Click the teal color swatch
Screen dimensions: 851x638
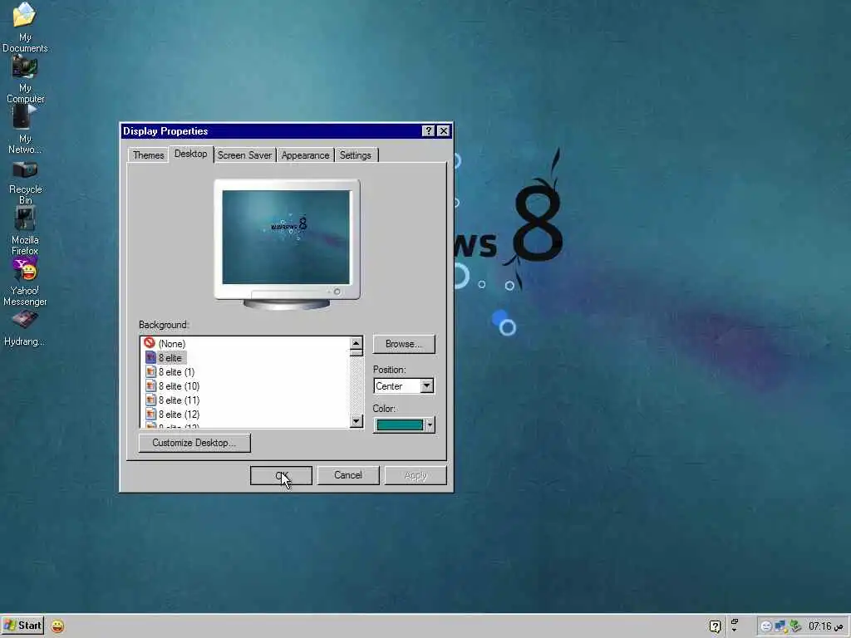400,425
